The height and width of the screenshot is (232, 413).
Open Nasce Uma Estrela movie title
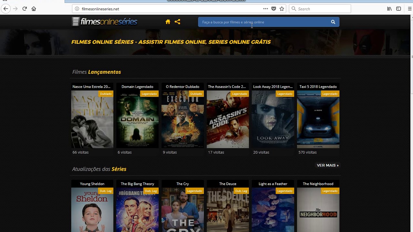click(x=92, y=87)
